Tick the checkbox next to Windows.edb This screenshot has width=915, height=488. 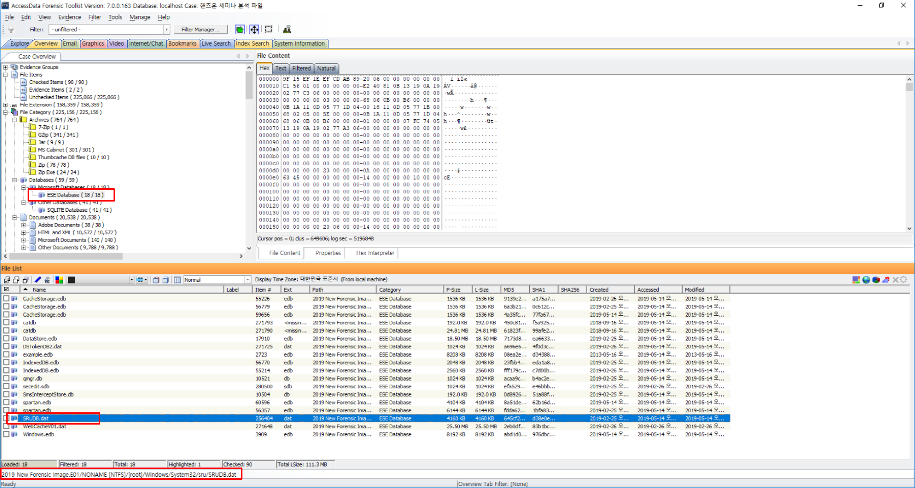pyautogui.click(x=7, y=434)
